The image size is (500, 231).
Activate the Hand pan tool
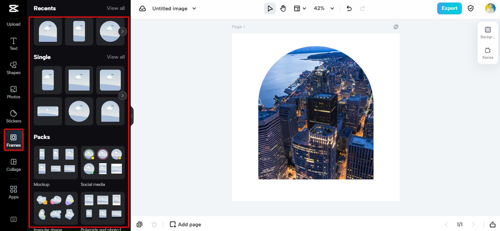[x=283, y=8]
